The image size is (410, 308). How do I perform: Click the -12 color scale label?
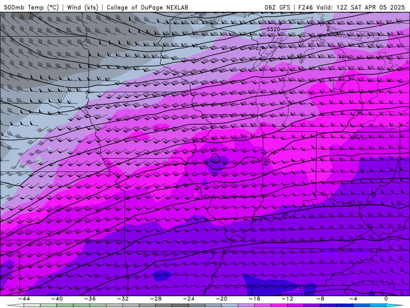[x=288, y=299]
